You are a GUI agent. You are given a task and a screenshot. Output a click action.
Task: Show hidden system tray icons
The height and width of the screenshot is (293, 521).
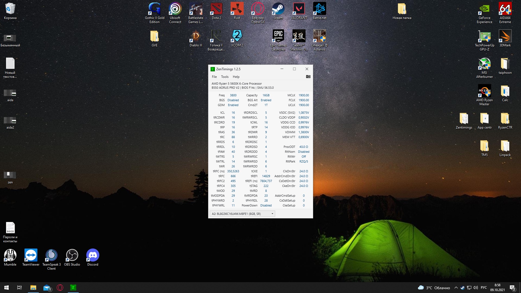point(456,288)
